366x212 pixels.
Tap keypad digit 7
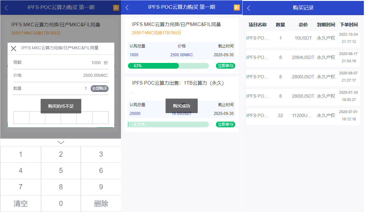pyautogui.click(x=21, y=187)
